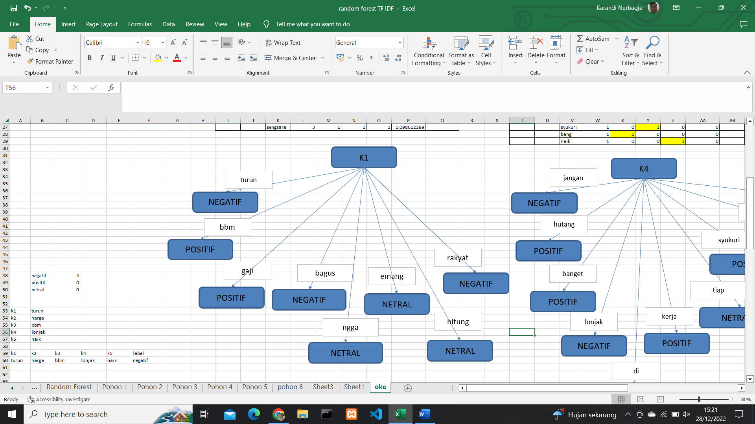Screen dimensions: 755x424
Task: Toggle Italic formatting
Action: click(101, 58)
